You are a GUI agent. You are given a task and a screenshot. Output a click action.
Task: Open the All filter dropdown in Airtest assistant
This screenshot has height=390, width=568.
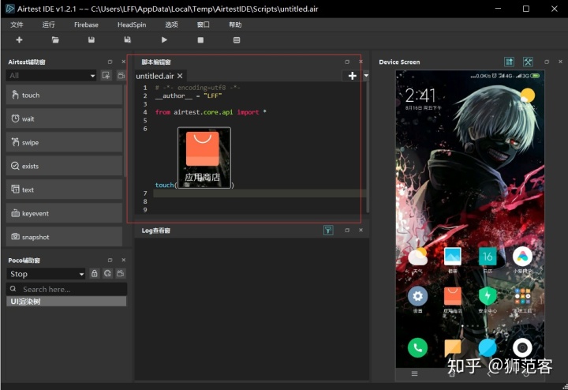coord(51,75)
